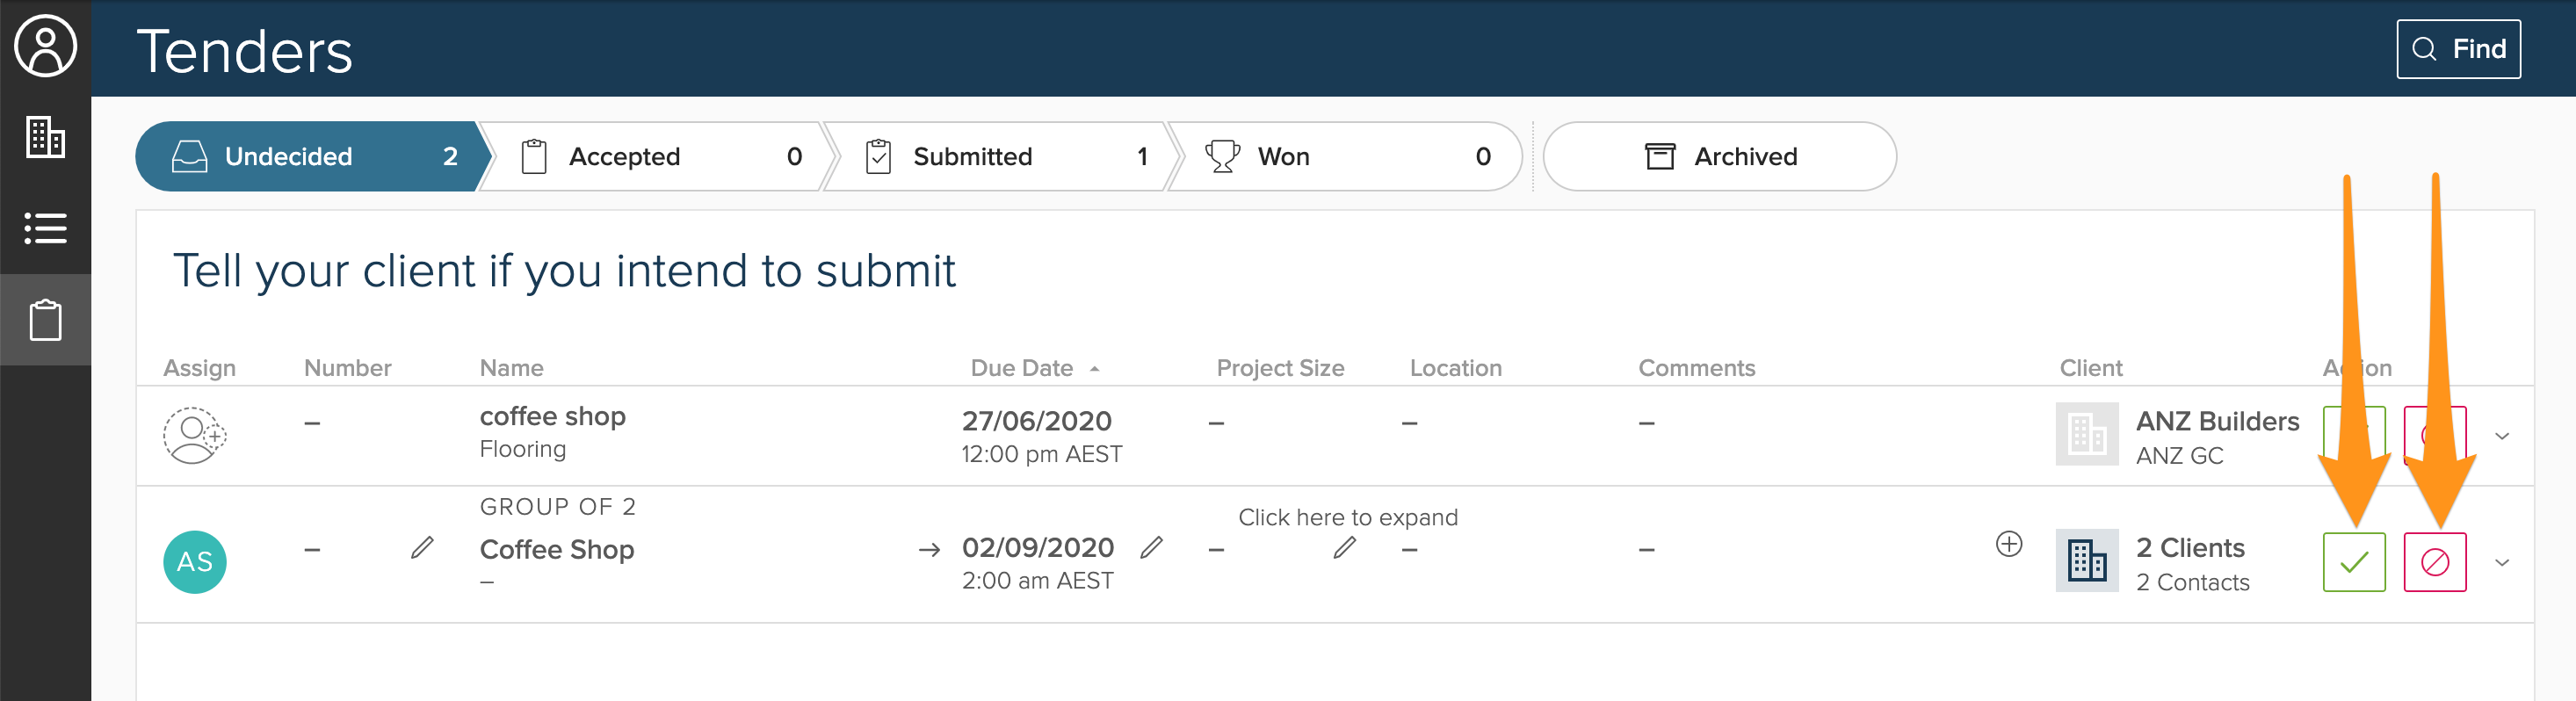Edit the 02/09/2020 due date with the pencil icon
Screen dimensions: 2576x701
1152,547
